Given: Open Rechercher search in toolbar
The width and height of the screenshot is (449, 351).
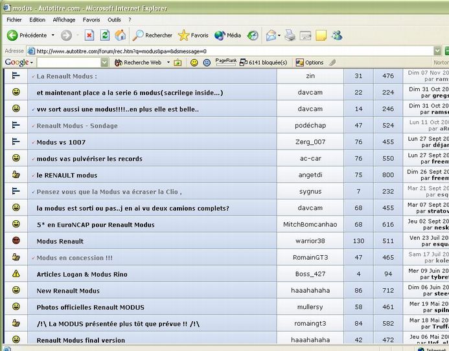Looking at the screenshot, I should pyautogui.click(x=152, y=36).
